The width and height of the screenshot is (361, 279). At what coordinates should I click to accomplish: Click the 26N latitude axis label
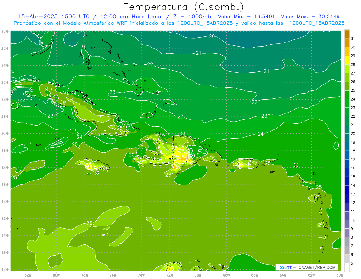pos(4,31)
